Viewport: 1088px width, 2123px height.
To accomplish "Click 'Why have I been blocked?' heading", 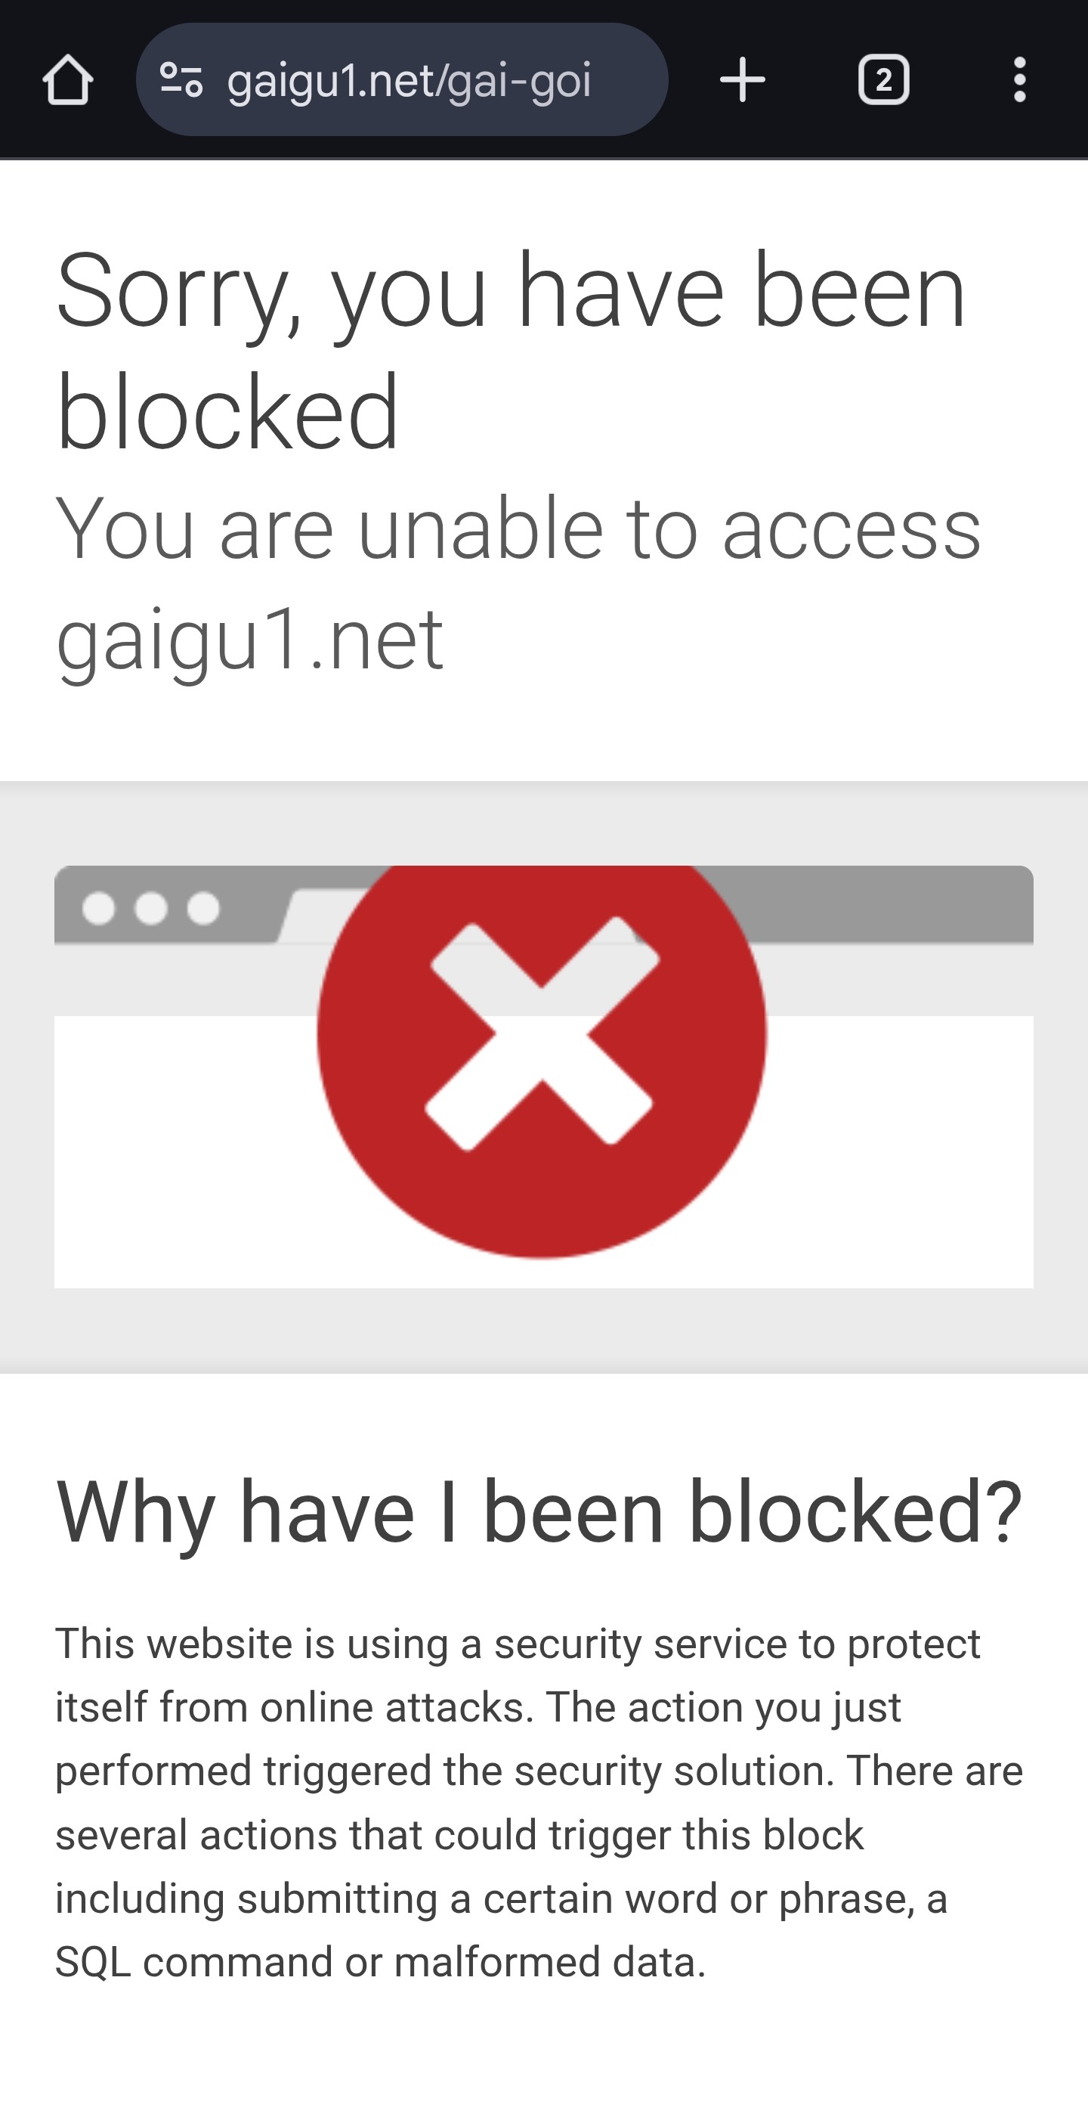I will (x=539, y=1512).
